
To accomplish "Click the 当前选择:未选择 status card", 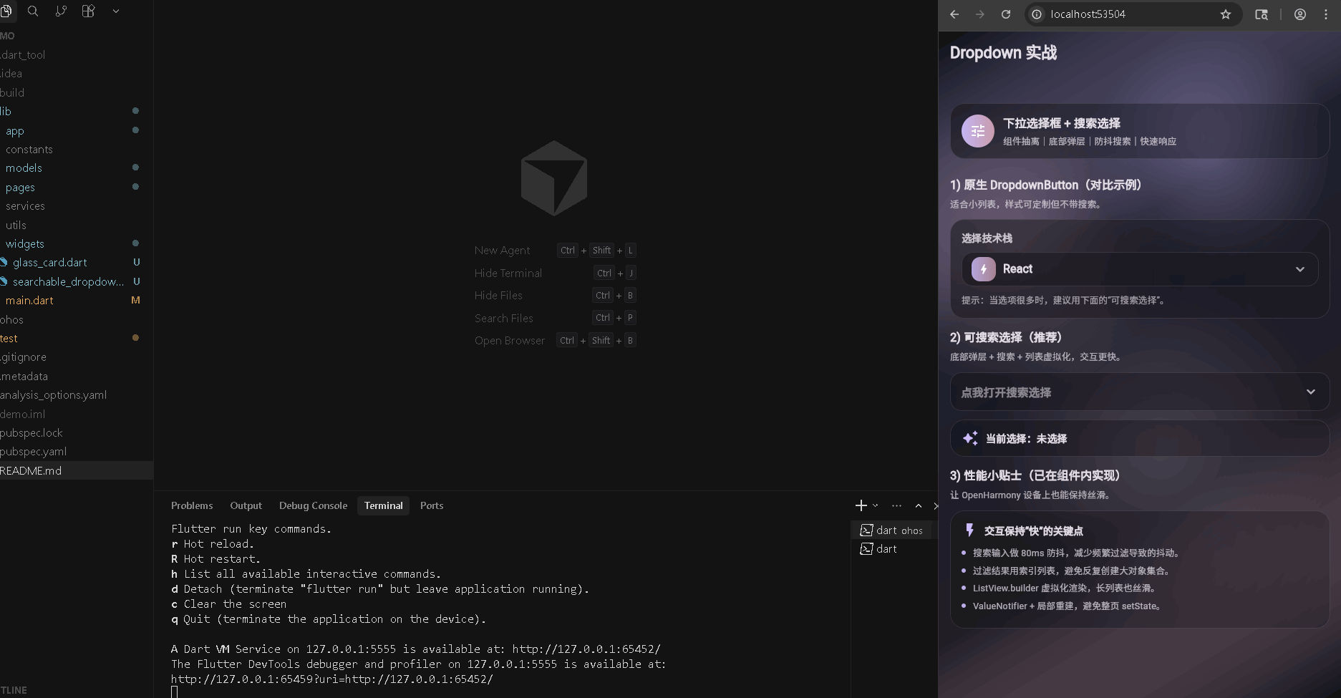I will (1140, 438).
